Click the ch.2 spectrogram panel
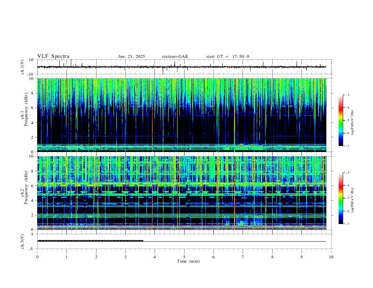373x288 pixels. pyautogui.click(x=181, y=193)
